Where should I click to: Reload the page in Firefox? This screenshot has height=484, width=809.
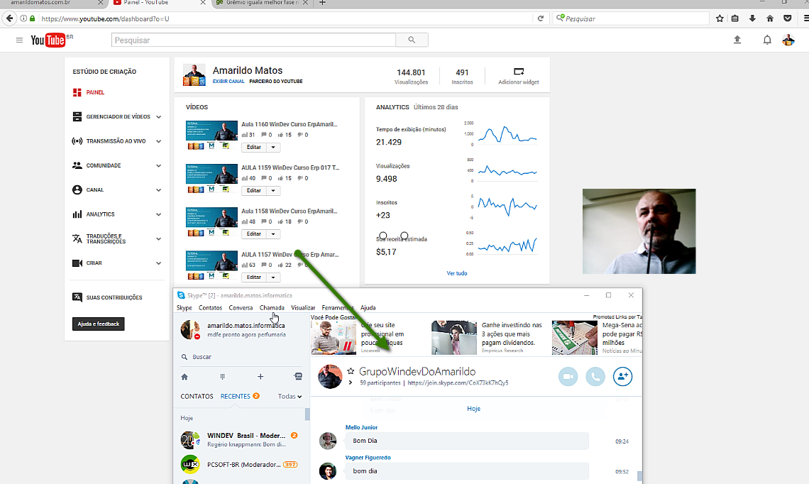[540, 18]
